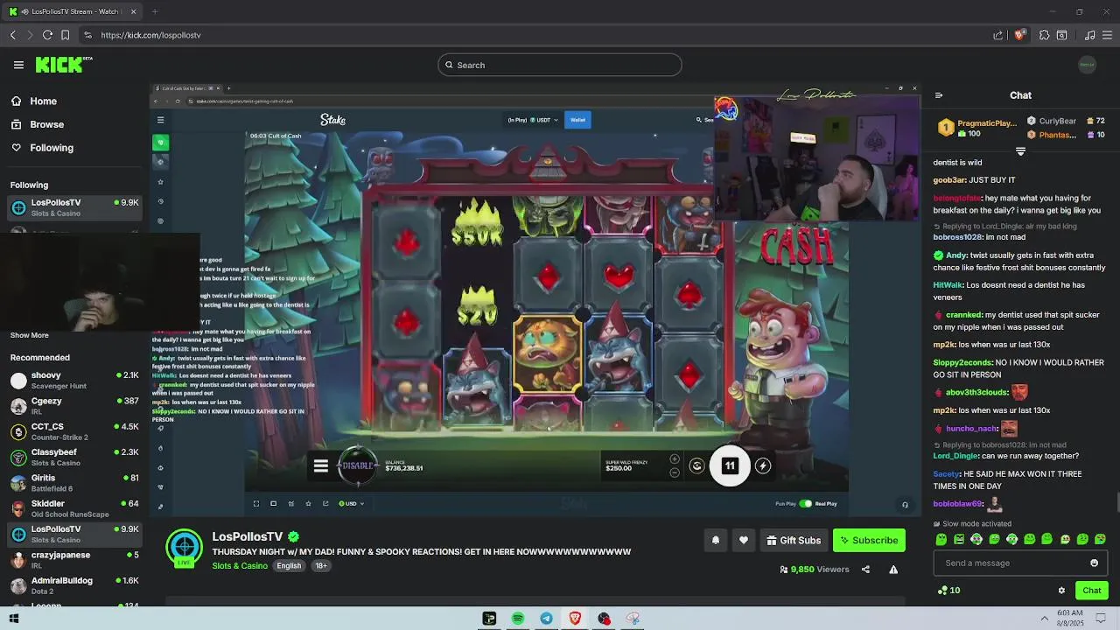Open Brave browser main menu
1120x630 pixels.
[x=1108, y=35]
